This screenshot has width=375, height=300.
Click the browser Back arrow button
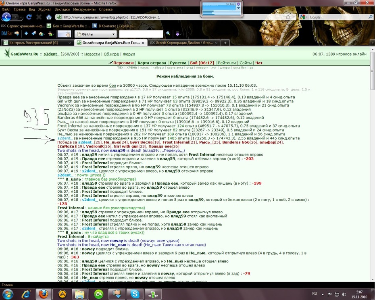click(6, 17)
